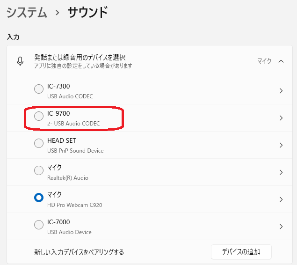The image size is (297, 265).
Task: Collapse the input device list chevron
Action: click(281, 61)
